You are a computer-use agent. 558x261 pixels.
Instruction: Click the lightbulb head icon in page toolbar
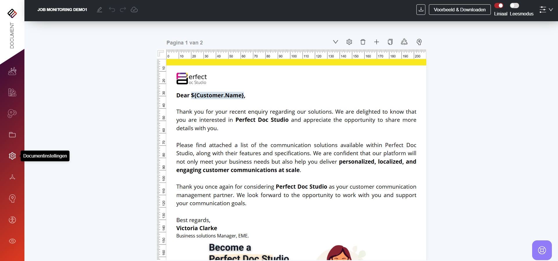419,42
